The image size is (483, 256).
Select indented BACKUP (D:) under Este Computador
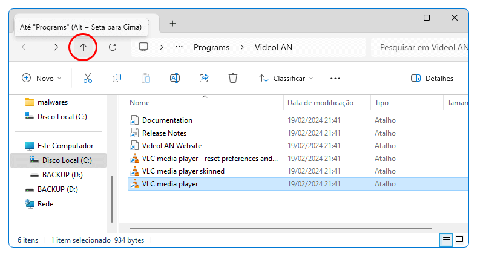pyautogui.click(x=62, y=175)
